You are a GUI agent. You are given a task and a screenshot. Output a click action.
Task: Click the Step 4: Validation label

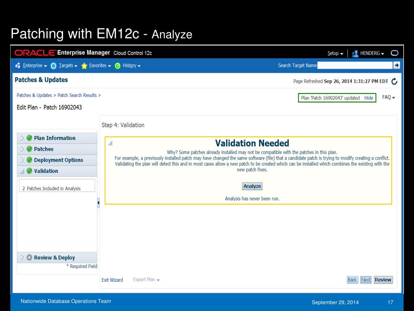tap(123, 125)
